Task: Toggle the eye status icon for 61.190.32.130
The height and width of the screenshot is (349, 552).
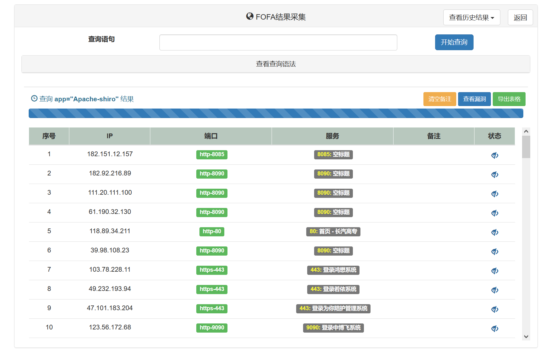Action: 495,213
